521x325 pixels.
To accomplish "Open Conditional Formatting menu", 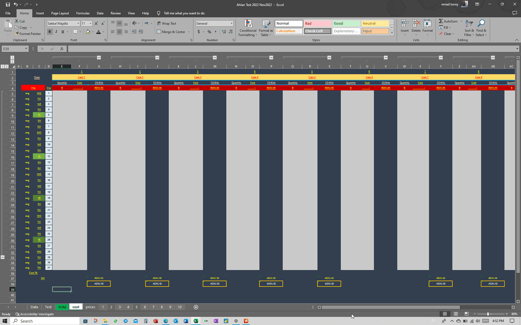I will (248, 28).
